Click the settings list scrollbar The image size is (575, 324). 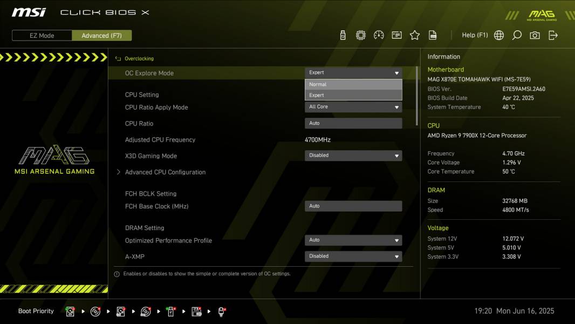click(x=416, y=96)
